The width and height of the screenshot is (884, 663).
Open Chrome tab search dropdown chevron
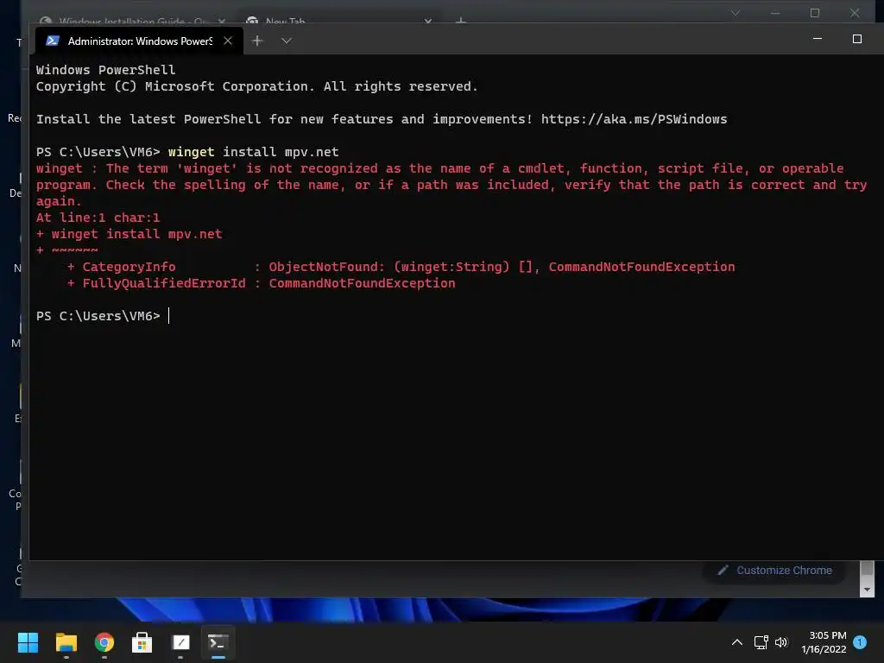[736, 13]
